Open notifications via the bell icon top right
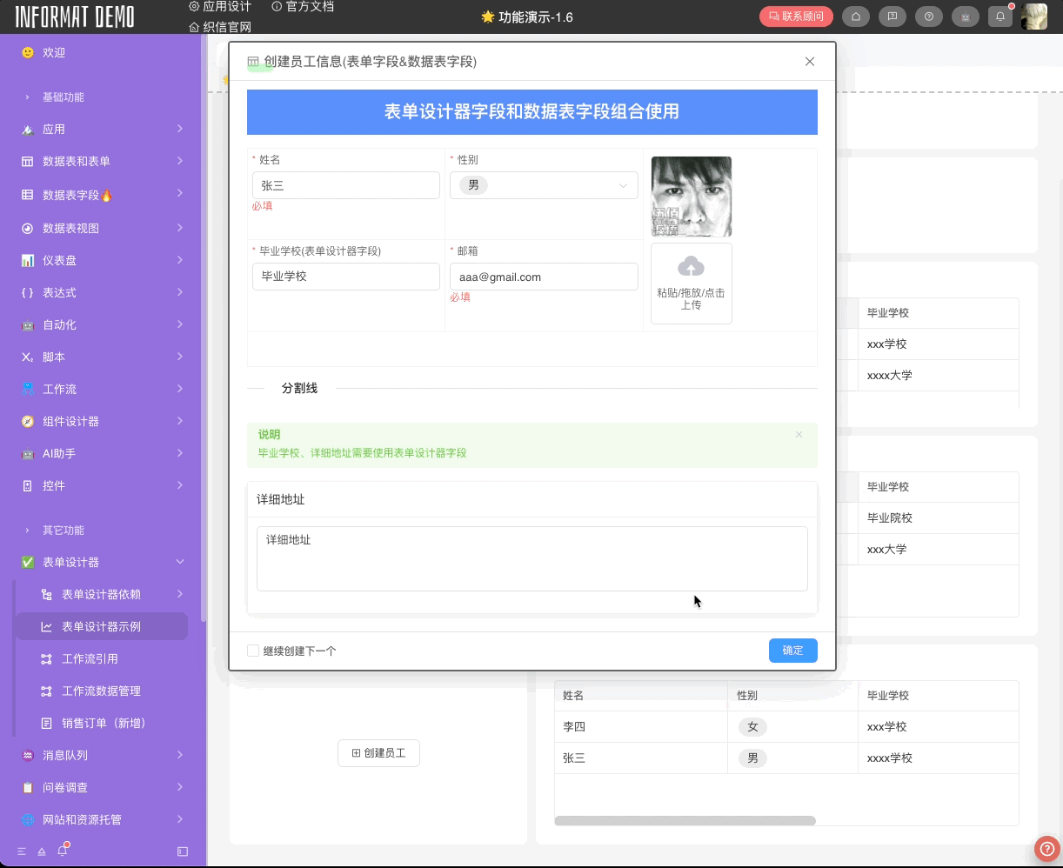 click(1000, 17)
